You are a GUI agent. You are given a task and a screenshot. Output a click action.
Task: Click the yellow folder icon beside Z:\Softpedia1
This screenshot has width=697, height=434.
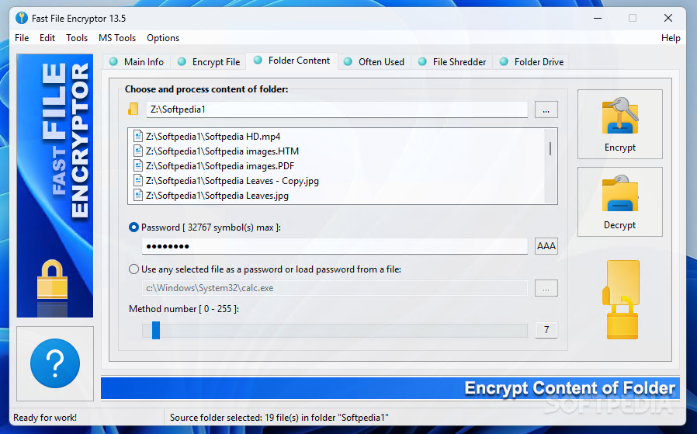134,109
